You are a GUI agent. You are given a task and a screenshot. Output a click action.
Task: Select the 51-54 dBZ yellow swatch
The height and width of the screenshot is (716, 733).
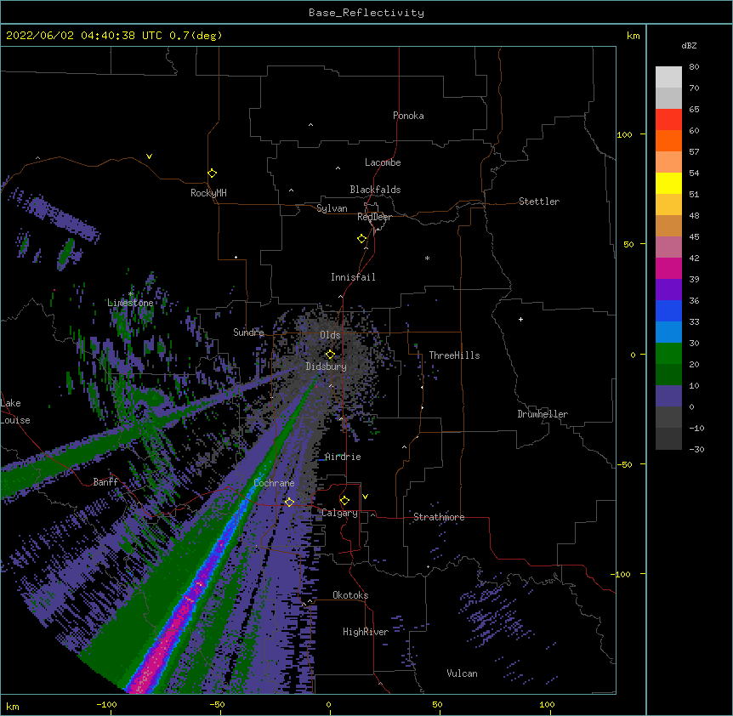pyautogui.click(x=668, y=183)
